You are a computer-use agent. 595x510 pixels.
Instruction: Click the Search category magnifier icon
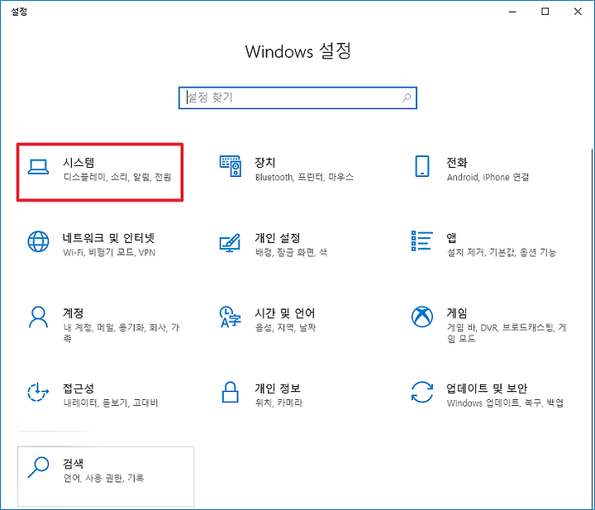tap(38, 467)
